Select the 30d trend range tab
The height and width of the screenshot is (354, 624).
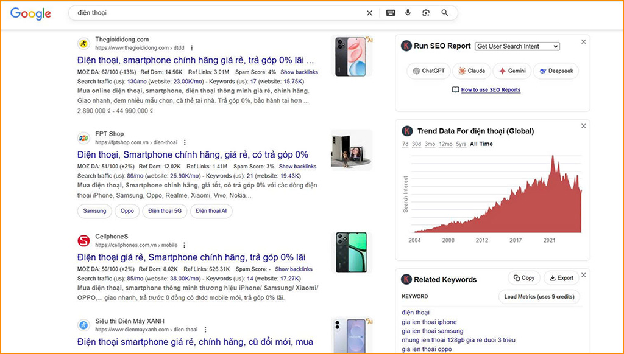pos(416,144)
